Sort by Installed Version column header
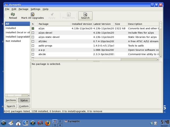This screenshot has height=127, width=170. click(x=82, y=24)
